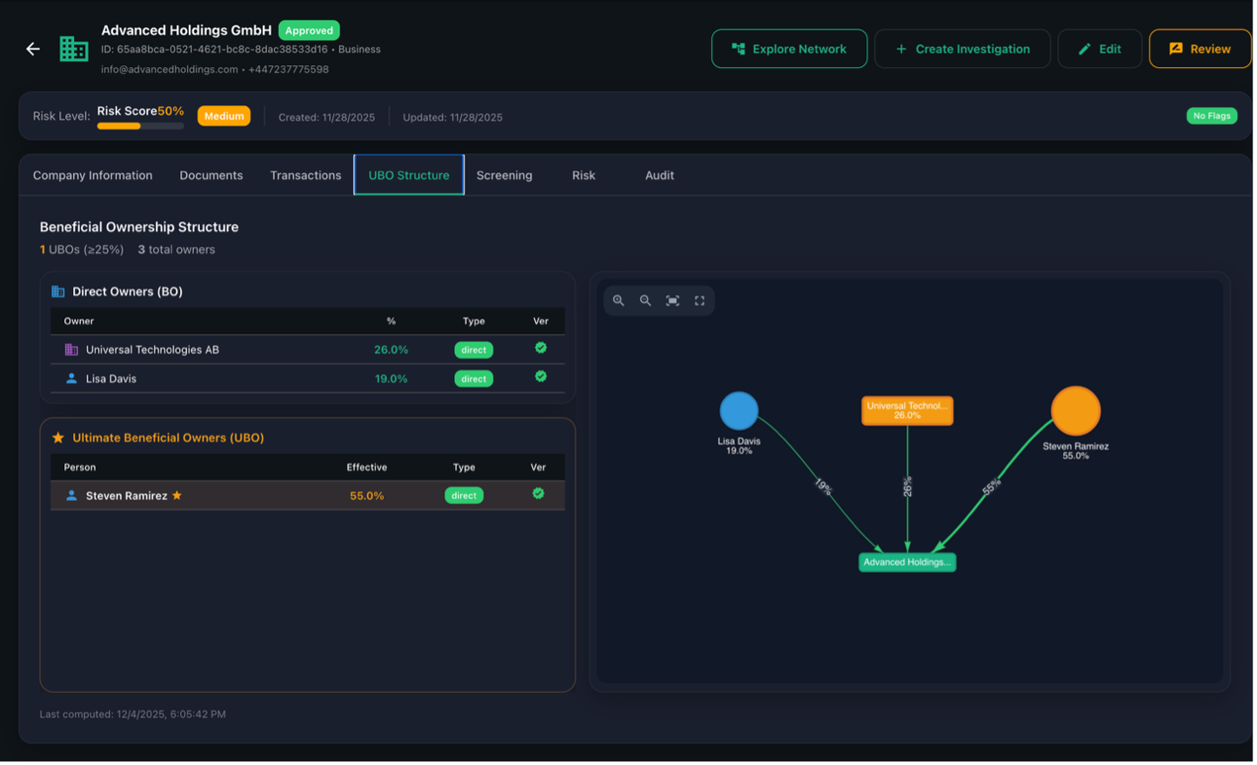The width and height of the screenshot is (1257, 765).
Task: Click the person icon beside Lisa Davis
Action: click(x=71, y=378)
